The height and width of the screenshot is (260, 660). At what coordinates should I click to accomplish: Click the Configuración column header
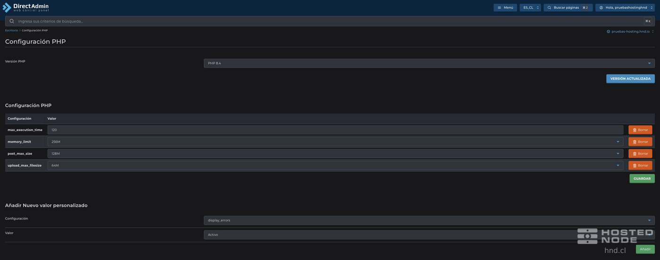click(x=19, y=119)
